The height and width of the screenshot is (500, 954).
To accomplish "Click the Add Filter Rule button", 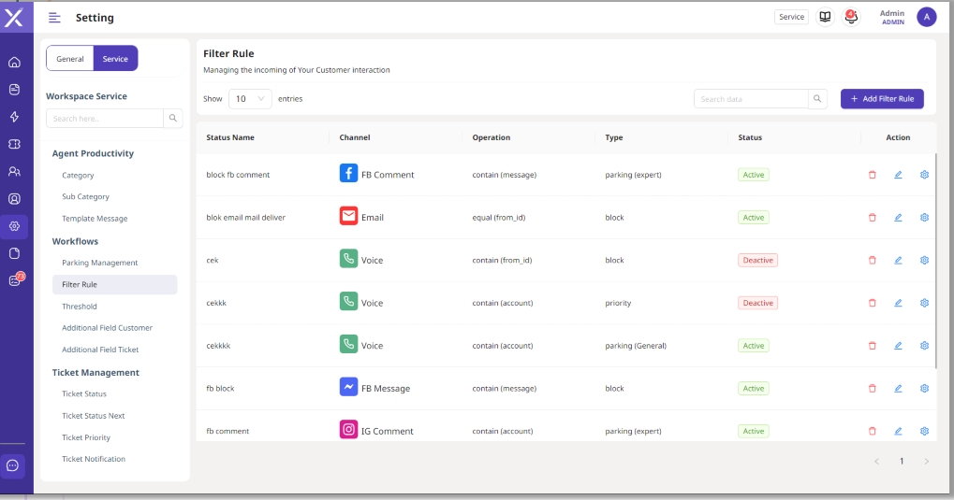I will [882, 99].
